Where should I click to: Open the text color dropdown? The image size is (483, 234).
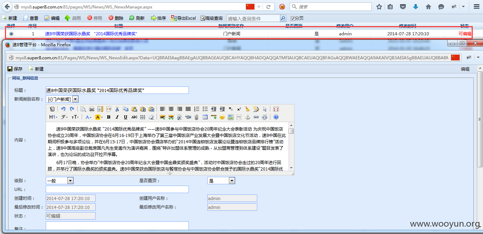(89, 117)
